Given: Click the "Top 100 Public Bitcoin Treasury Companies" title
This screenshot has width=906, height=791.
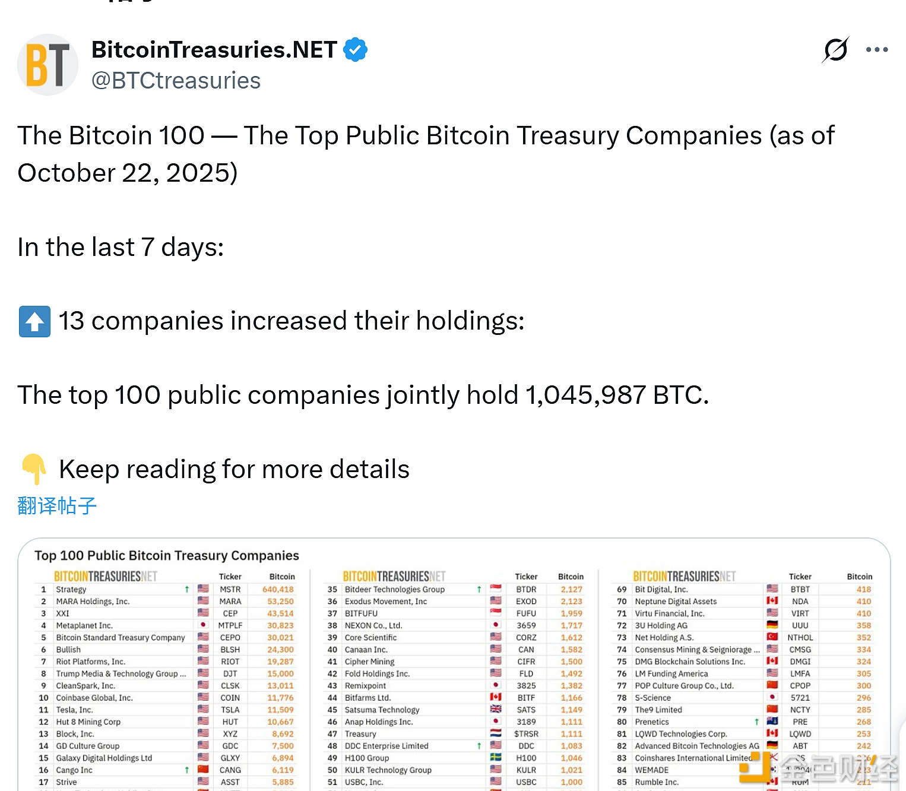Looking at the screenshot, I should pyautogui.click(x=167, y=556).
